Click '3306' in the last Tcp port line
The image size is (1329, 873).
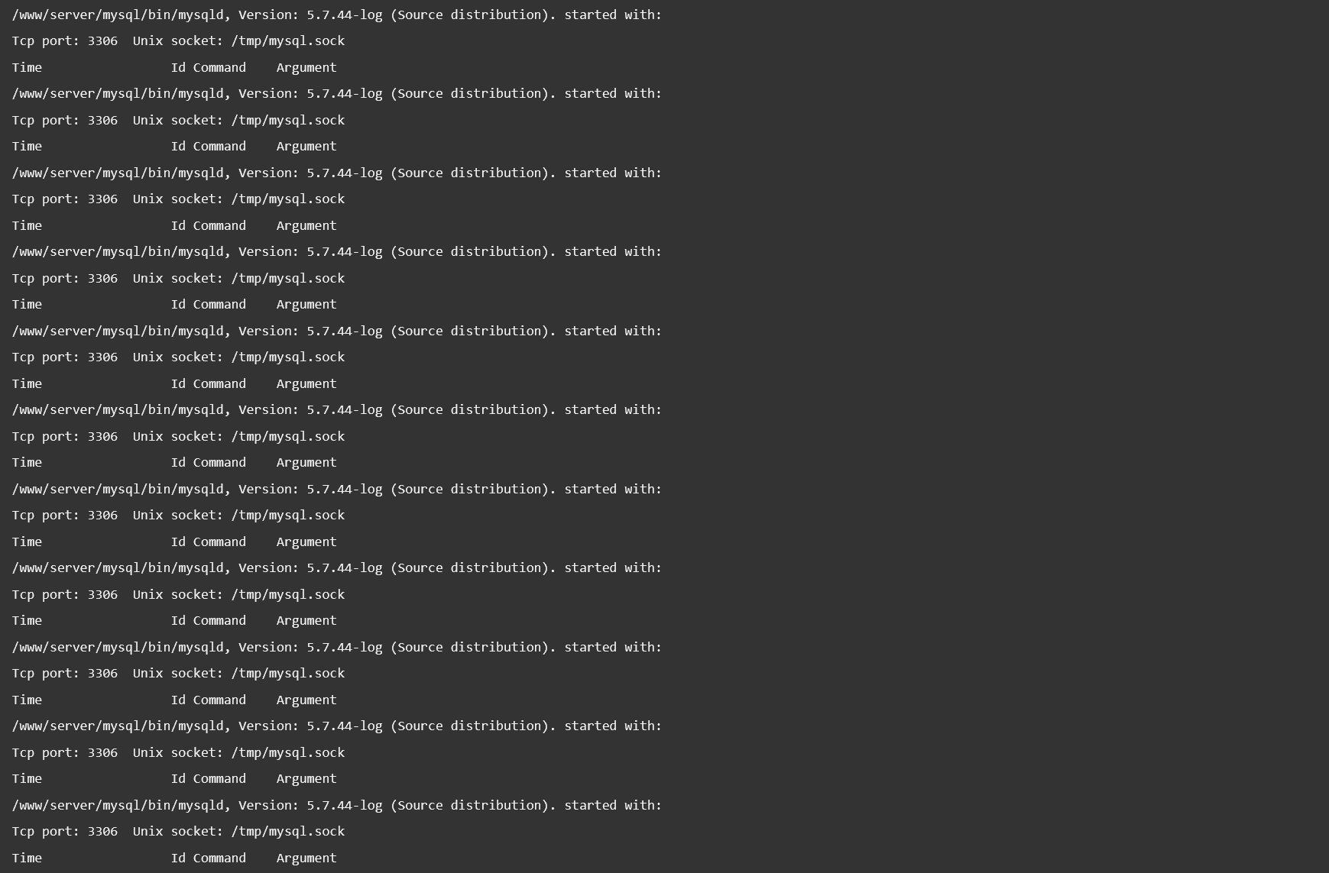pos(102,832)
